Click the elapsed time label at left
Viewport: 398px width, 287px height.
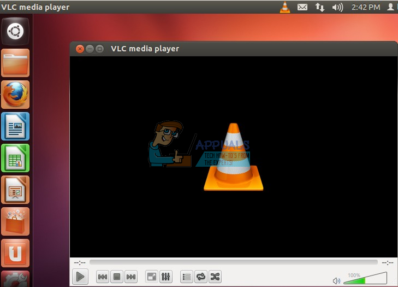(80, 263)
